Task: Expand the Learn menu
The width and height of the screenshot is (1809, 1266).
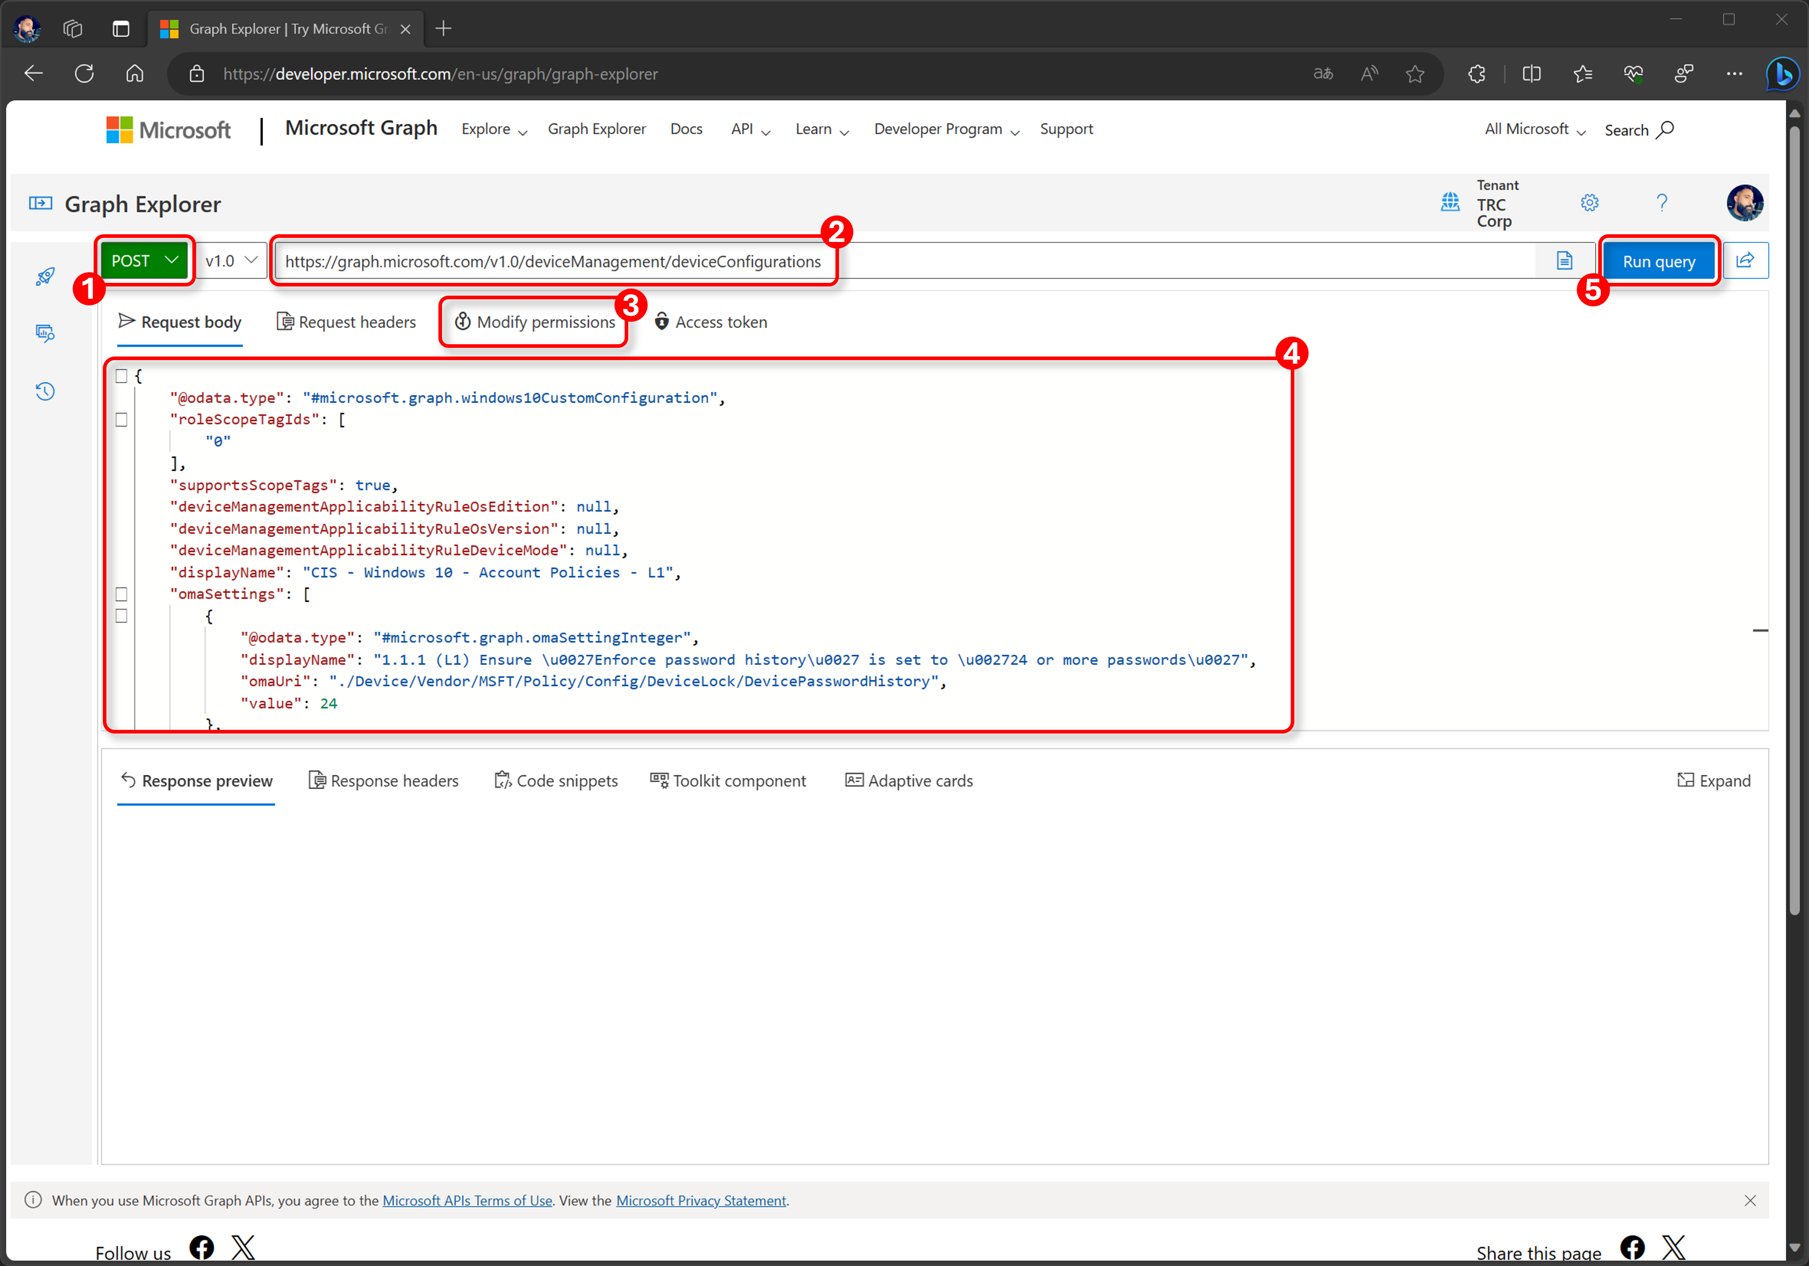Action: (822, 129)
